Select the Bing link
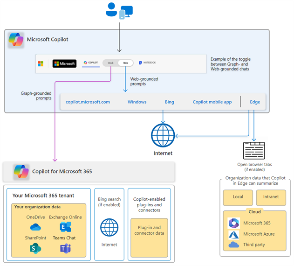This screenshot has height=266, width=294. click(x=169, y=102)
